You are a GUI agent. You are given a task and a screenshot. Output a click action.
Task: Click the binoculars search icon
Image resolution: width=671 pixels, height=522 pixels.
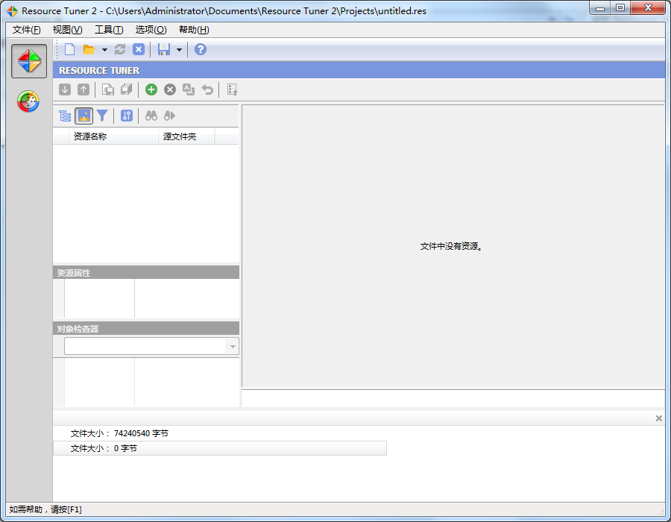[x=151, y=116]
